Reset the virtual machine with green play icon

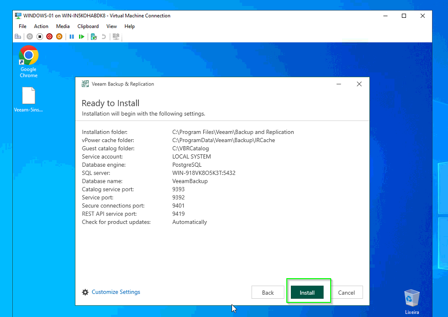coord(81,37)
